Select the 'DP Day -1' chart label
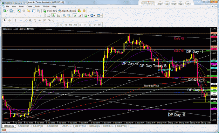Viewport: 219px width, 133px height. (194, 52)
